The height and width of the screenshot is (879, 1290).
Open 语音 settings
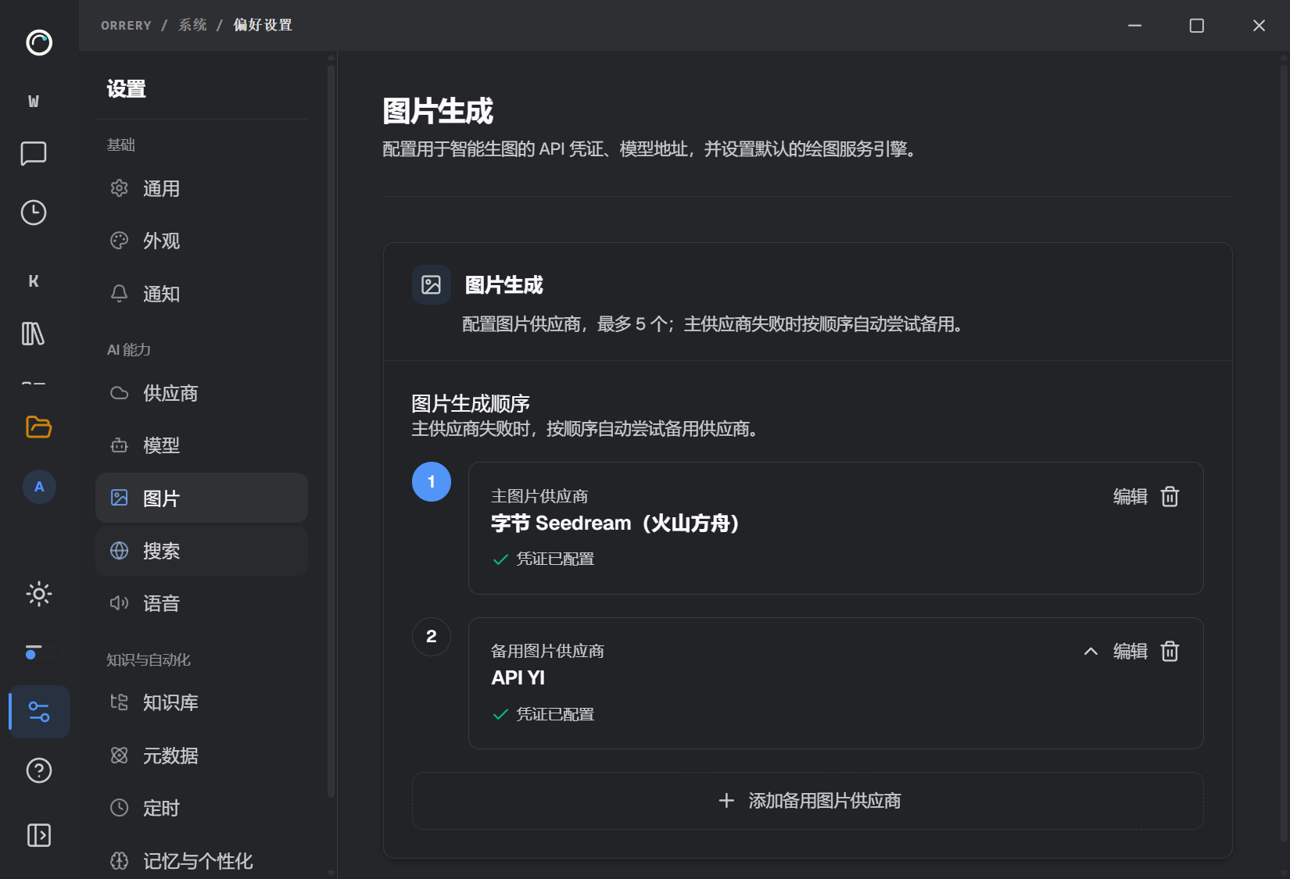(202, 603)
